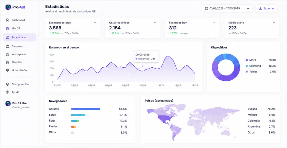Expand the Escaneos totales card chevron
The height and width of the screenshot is (148, 287).
pyautogui.click(x=95, y=23)
